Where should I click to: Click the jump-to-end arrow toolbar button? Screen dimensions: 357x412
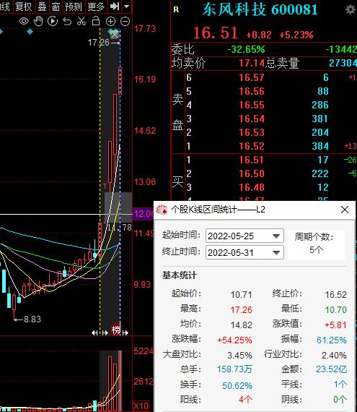[x=115, y=6]
